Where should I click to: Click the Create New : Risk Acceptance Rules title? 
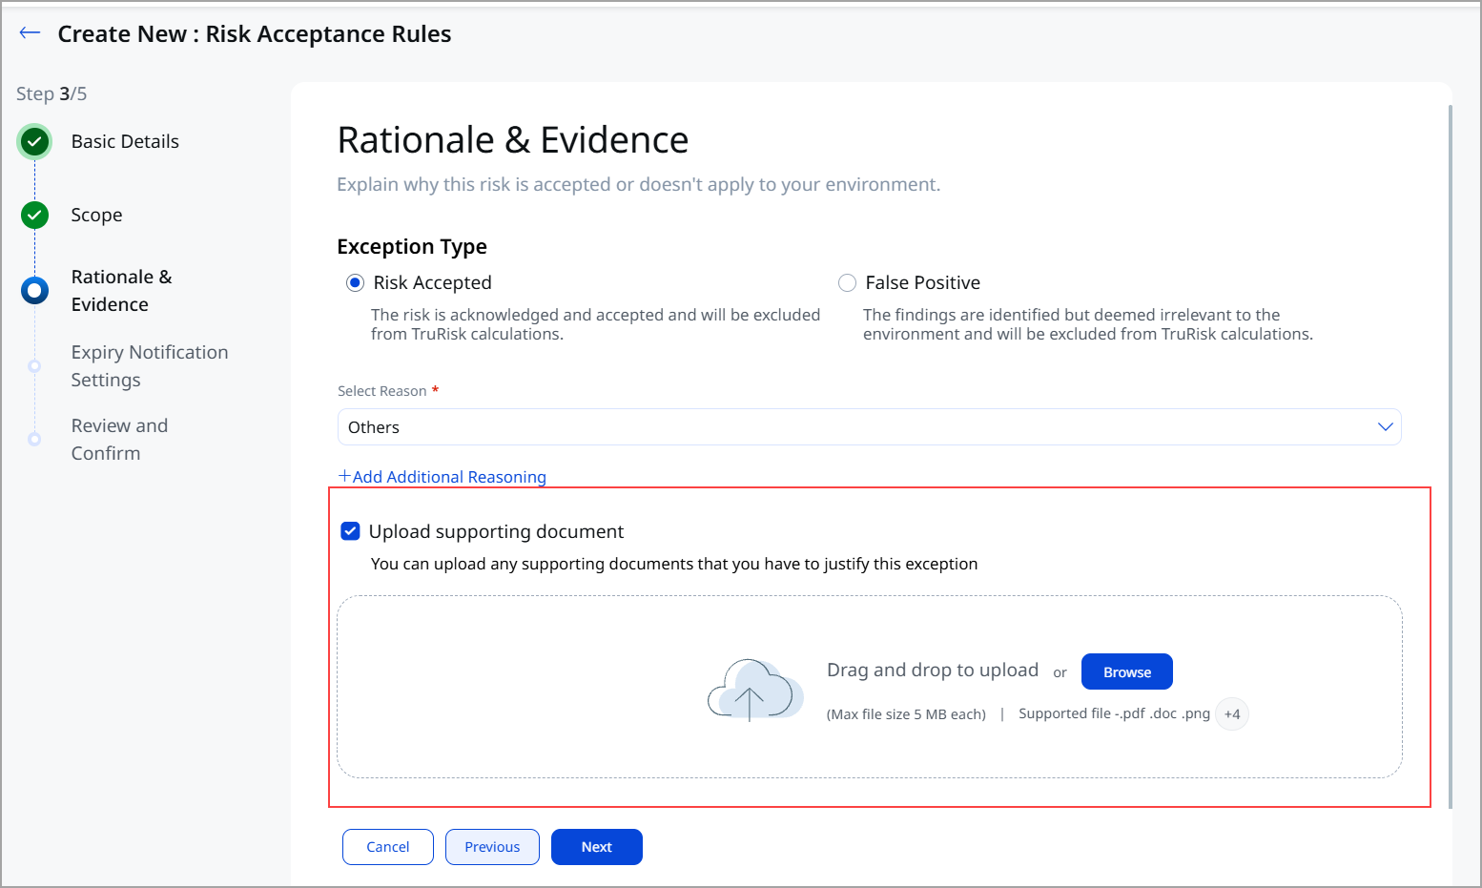[x=255, y=34]
